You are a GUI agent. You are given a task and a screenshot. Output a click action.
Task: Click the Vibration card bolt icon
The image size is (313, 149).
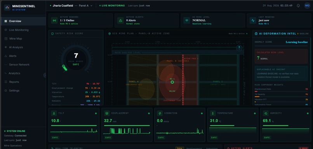click(160, 113)
